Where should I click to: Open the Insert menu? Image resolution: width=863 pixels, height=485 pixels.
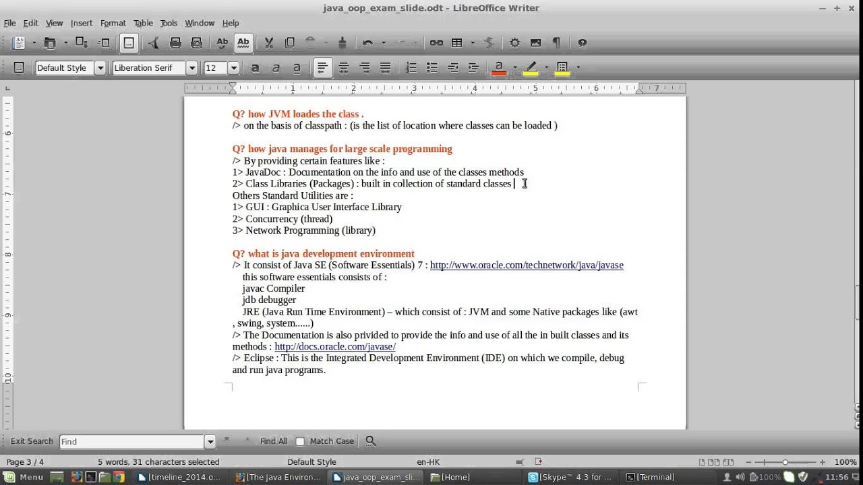point(82,23)
